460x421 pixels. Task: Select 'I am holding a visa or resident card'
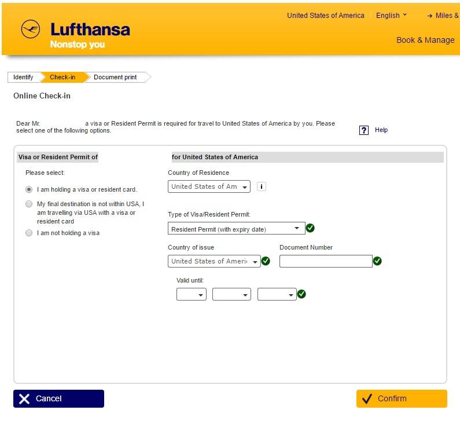(29, 189)
